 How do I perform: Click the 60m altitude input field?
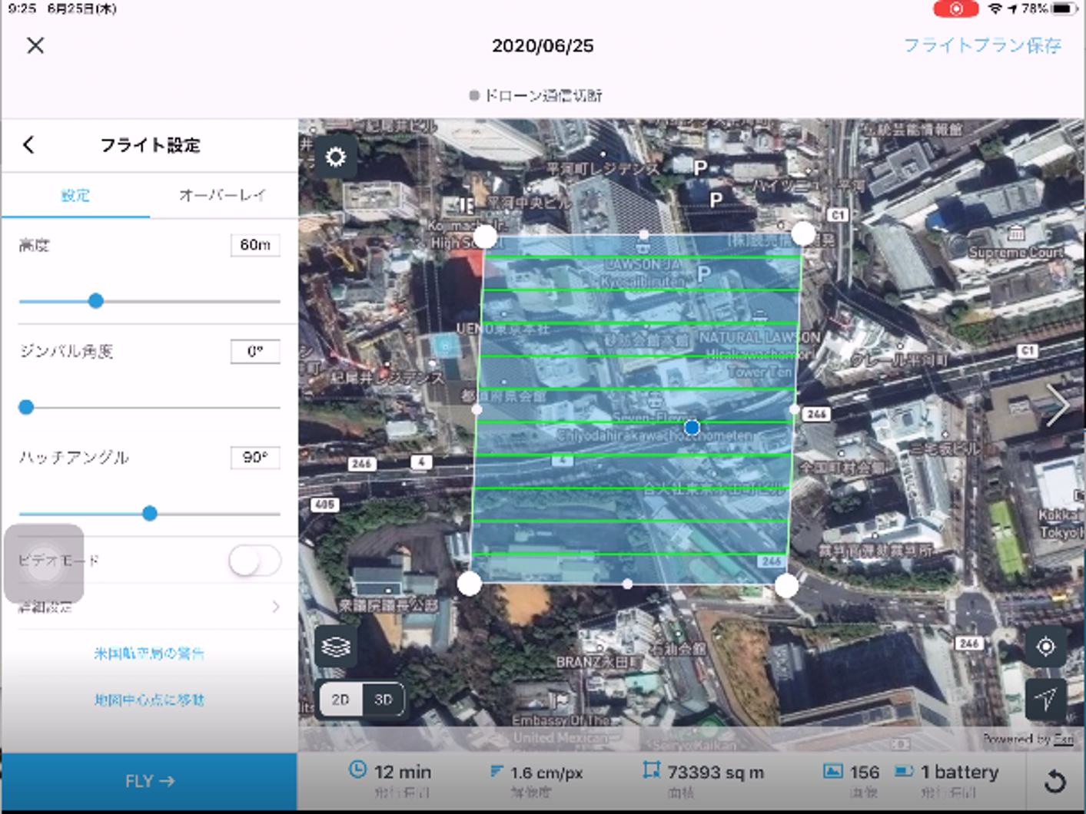(254, 245)
